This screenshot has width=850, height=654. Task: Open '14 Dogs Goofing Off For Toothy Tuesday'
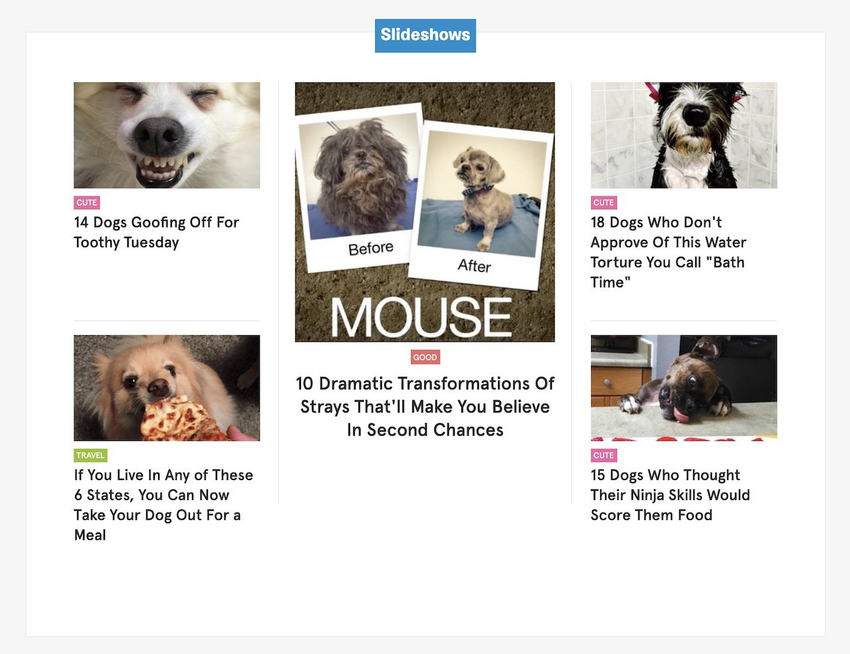[x=156, y=232]
